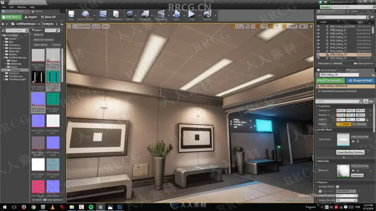Toggle scale snapping icon in viewport
Viewport: 376px width, 211px height.
coord(284,26)
